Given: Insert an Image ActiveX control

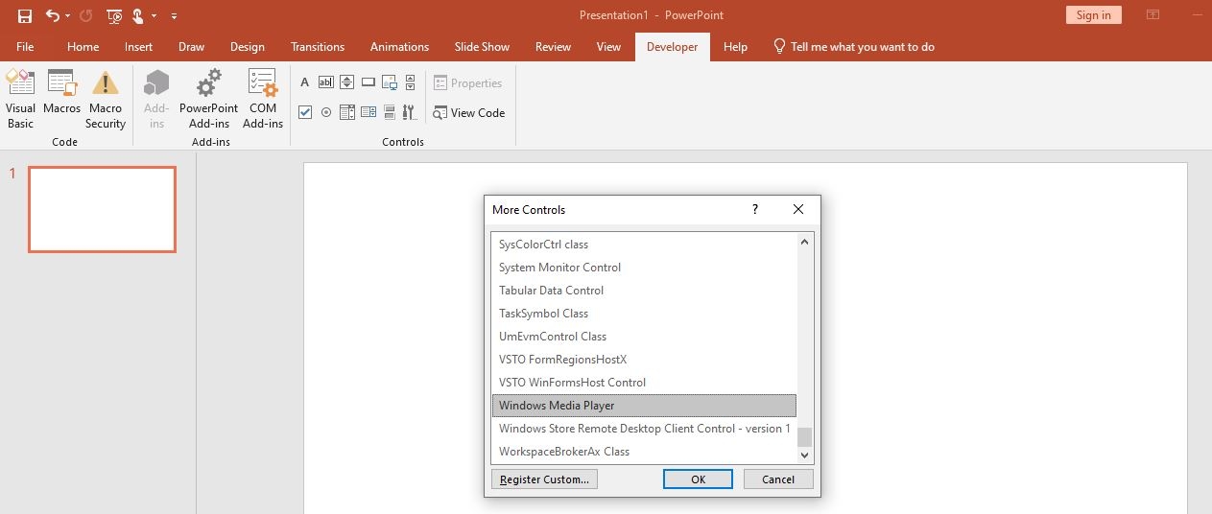Looking at the screenshot, I should click(390, 82).
